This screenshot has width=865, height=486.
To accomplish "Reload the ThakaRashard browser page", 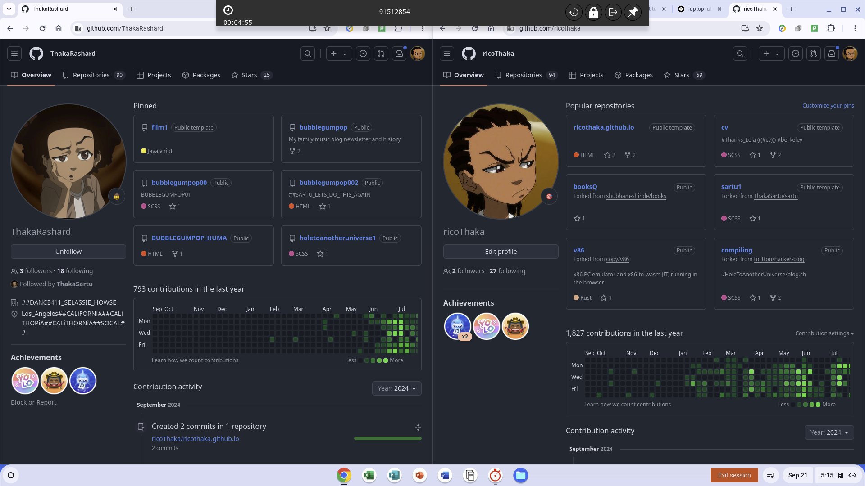I will [x=42, y=28].
